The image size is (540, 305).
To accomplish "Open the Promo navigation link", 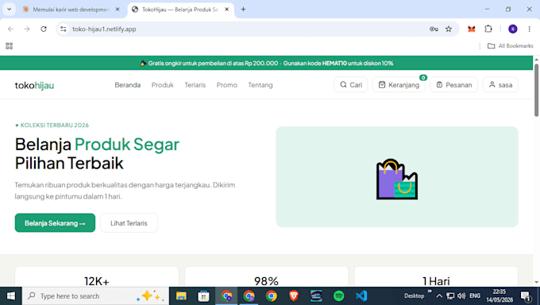I will pos(227,85).
